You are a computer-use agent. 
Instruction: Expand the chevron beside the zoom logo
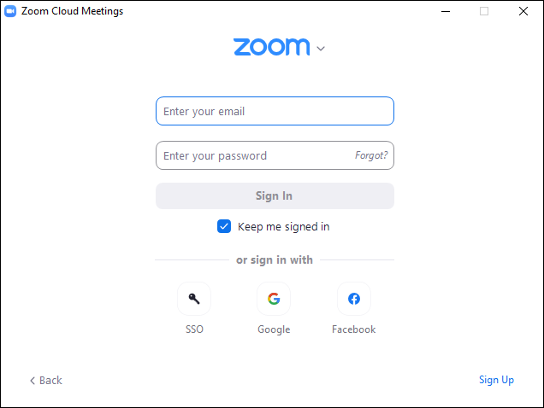pyautogui.click(x=321, y=49)
